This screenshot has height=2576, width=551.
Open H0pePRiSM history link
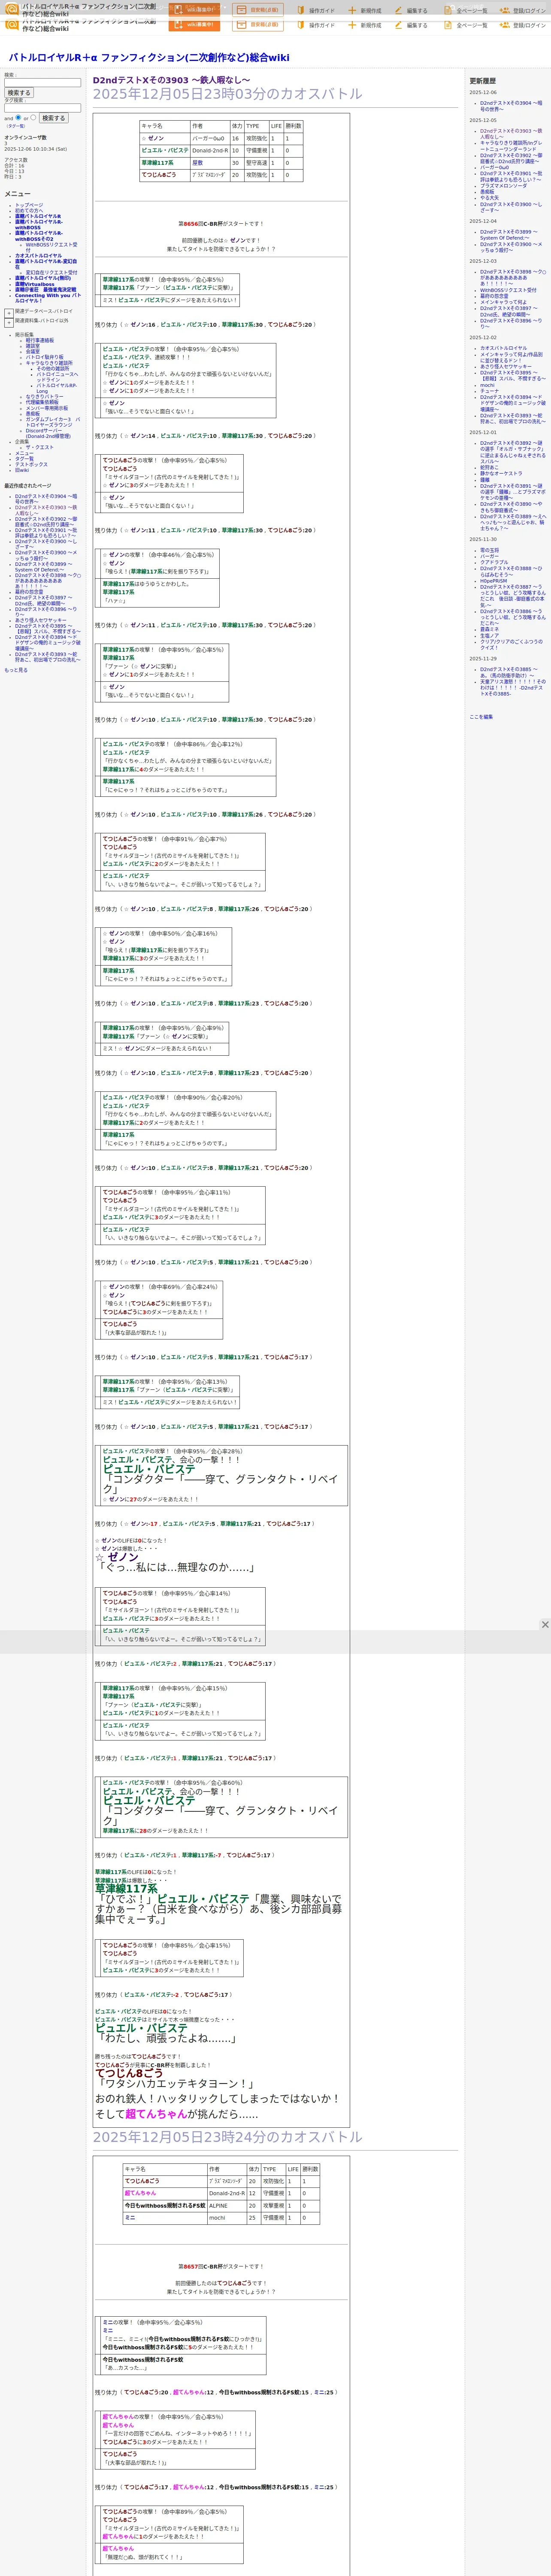coord(494,581)
